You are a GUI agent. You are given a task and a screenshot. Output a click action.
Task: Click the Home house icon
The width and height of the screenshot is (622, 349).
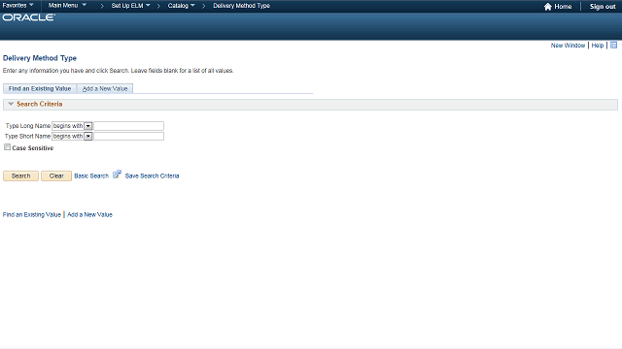[548, 7]
